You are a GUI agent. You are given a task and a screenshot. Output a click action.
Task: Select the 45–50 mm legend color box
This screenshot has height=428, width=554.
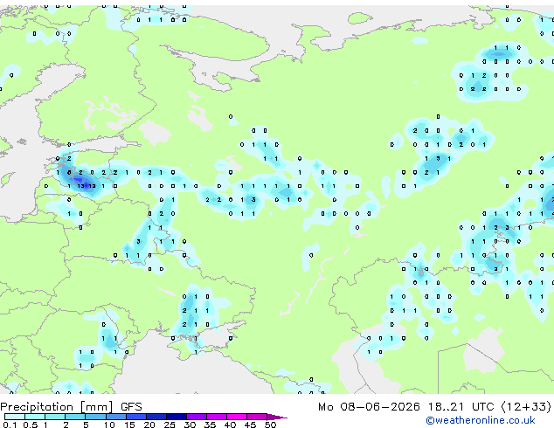tap(257, 417)
